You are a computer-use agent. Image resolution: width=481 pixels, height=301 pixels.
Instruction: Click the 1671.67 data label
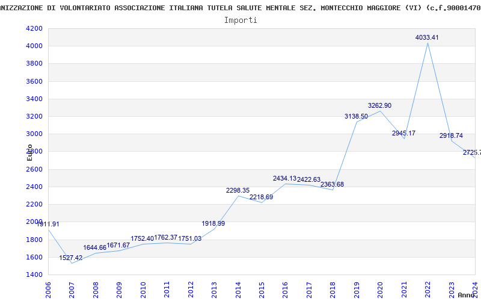118,245
